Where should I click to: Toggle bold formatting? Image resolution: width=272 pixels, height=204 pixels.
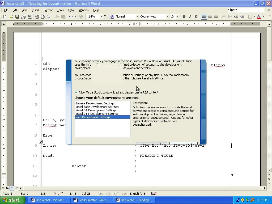pos(184,17)
